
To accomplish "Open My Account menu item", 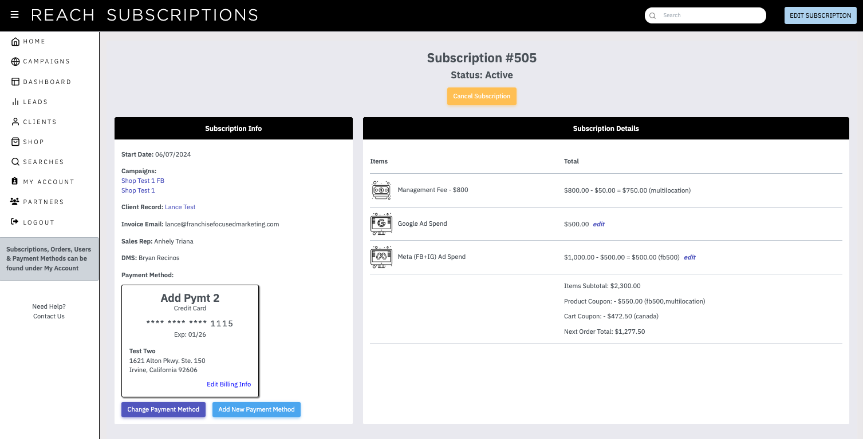I will click(49, 182).
